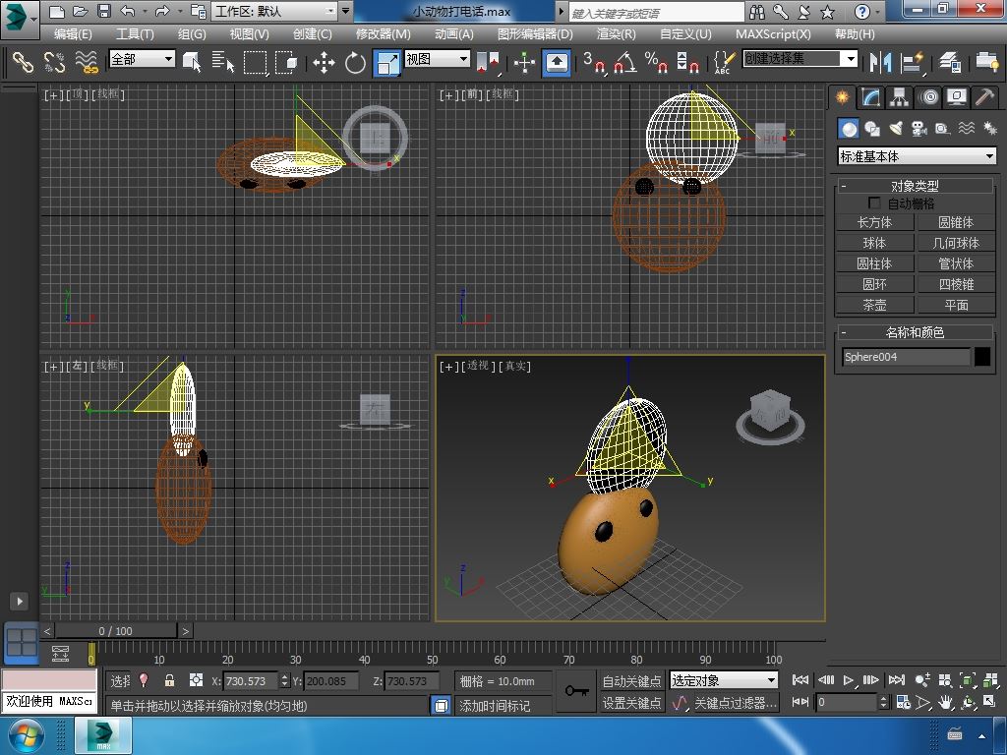Select the Cameras category icon
Image resolution: width=1007 pixels, height=755 pixels.
tap(919, 129)
